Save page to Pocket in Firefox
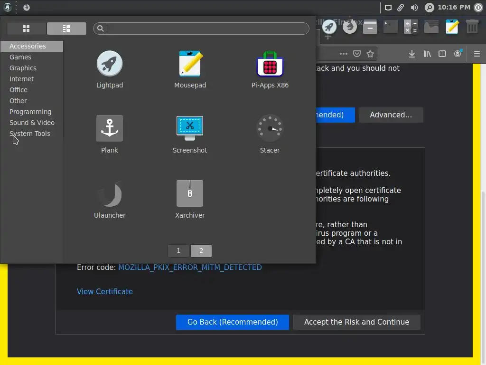This screenshot has width=486, height=365. click(x=357, y=54)
